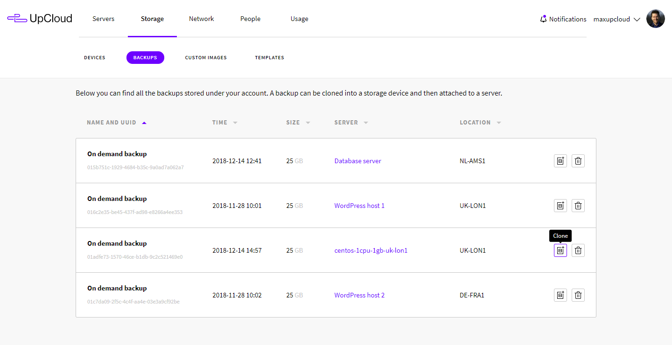672x345 pixels.
Task: Open the Database server link
Action: tap(358, 161)
